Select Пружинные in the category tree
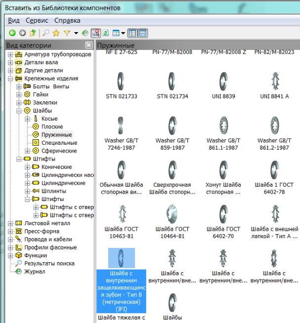The height and width of the screenshot is (323, 300). (57, 135)
